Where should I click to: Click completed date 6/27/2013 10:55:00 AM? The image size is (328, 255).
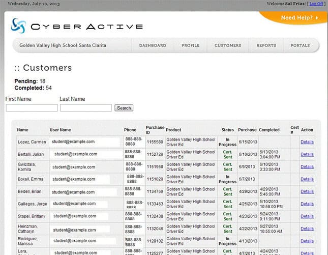[x=271, y=229]
